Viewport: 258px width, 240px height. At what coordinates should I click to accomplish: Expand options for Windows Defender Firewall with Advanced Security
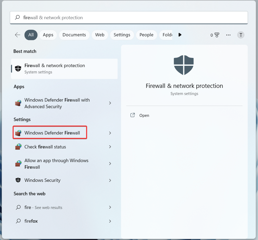(x=110, y=103)
